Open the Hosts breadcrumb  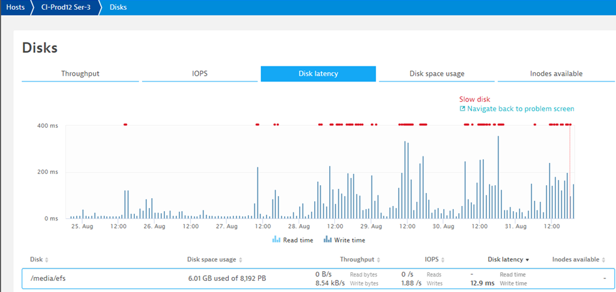click(16, 7)
